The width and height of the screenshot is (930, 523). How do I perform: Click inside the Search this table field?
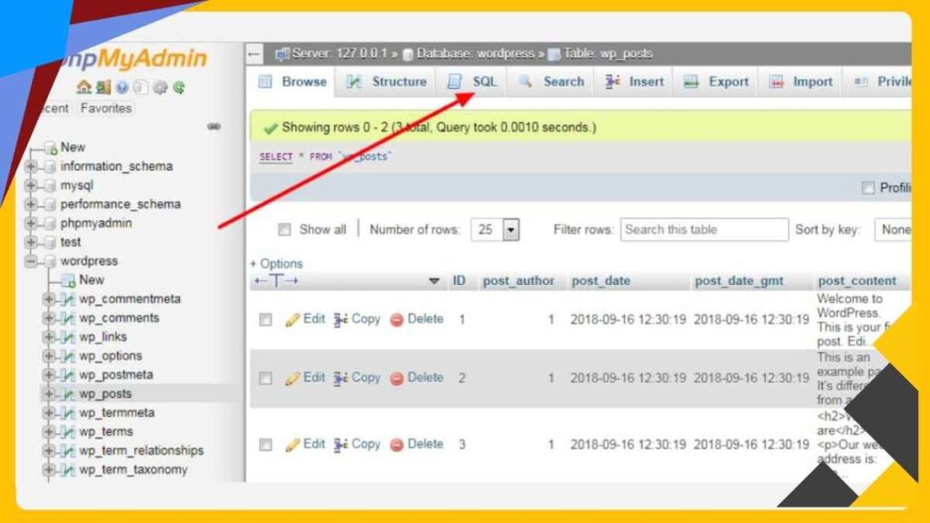pos(704,230)
